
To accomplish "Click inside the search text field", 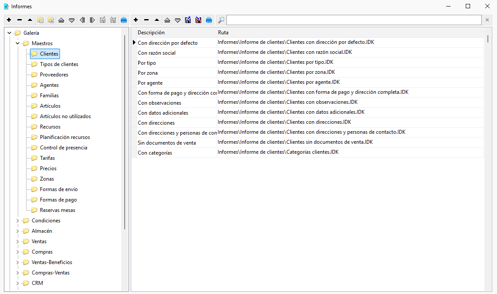I will [x=354, y=20].
